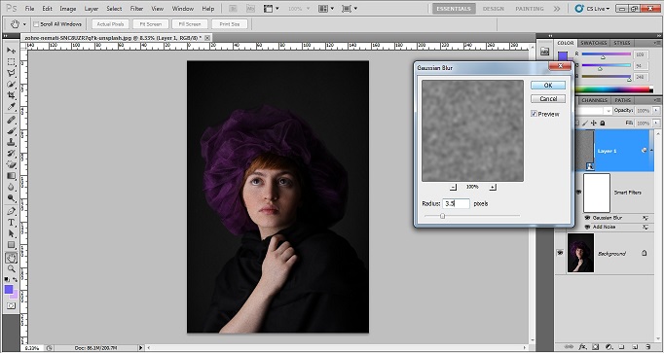Toggle Quick Mask mode icon
This screenshot has width=664, height=353.
tap(11, 305)
